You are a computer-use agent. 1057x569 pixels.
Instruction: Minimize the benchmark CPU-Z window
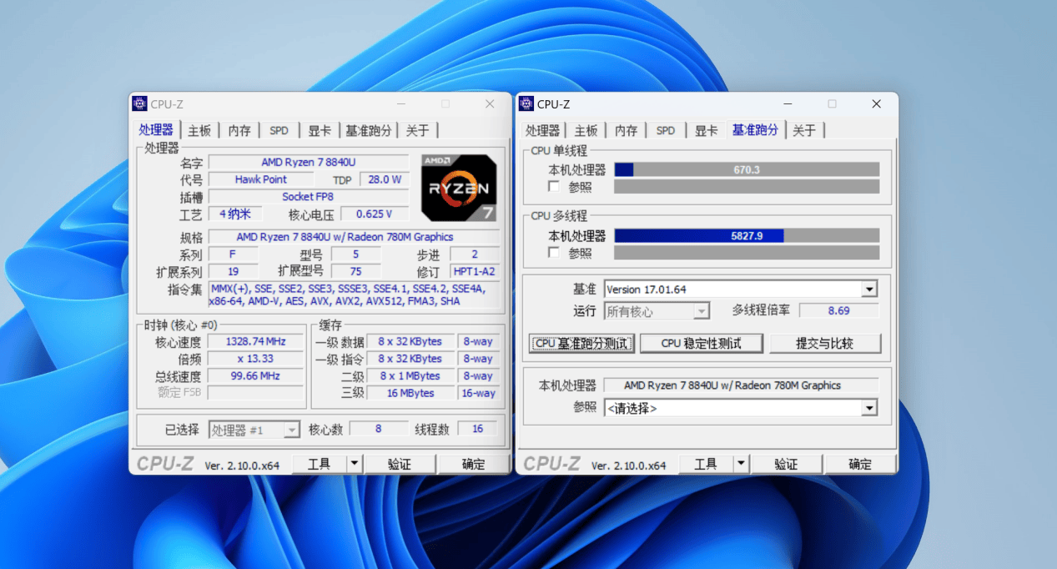tap(788, 103)
